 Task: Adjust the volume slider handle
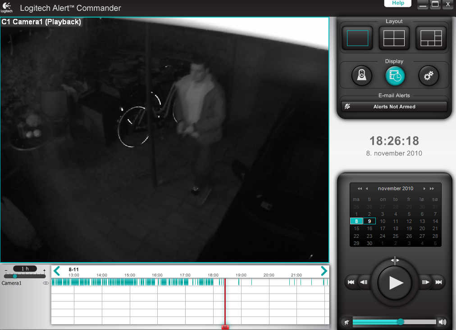401,321
